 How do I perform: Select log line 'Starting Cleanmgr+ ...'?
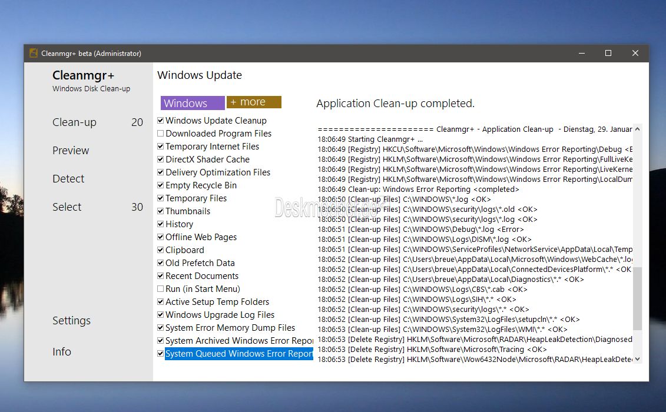pyautogui.click(x=370, y=139)
